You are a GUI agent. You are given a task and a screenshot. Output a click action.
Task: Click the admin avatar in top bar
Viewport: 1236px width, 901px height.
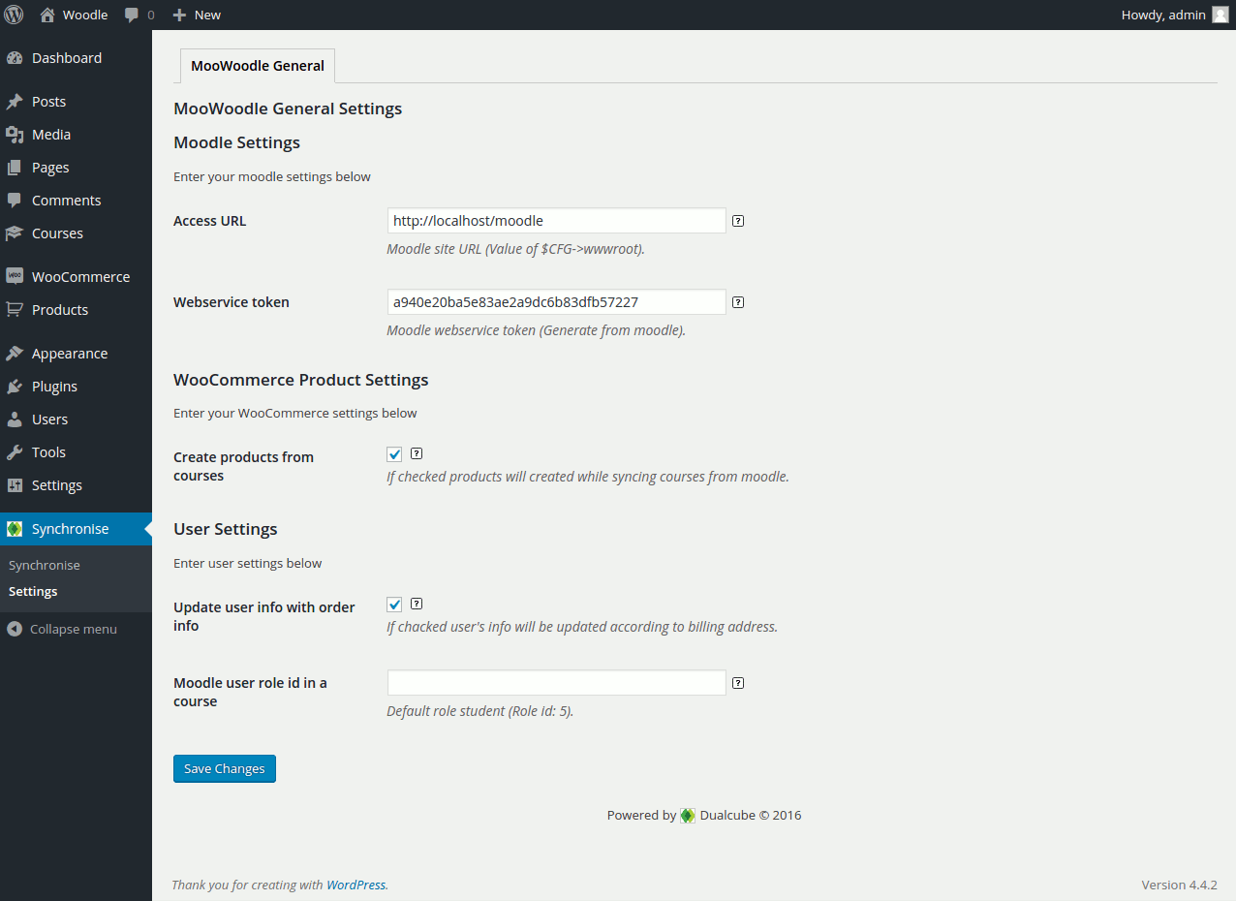pos(1221,15)
